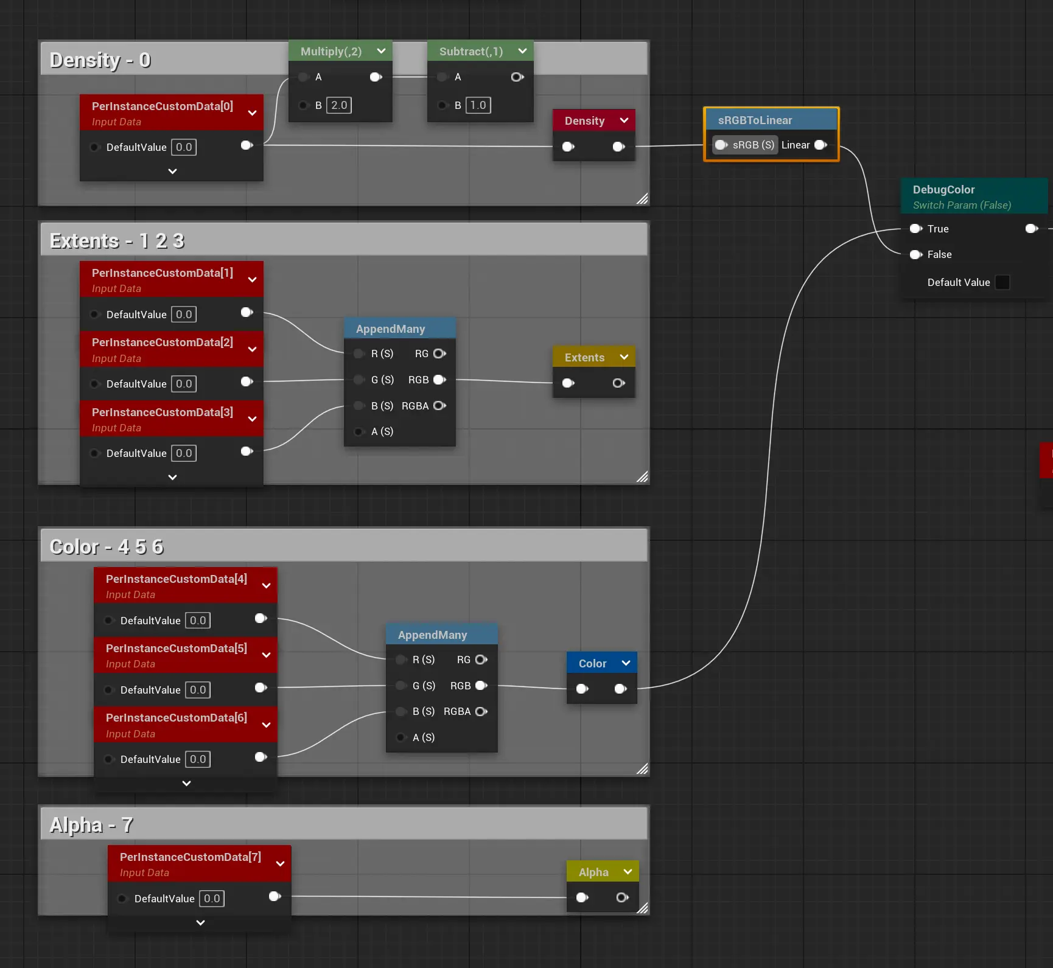This screenshot has height=968, width=1053.
Task: Select the 'Extents - 1 2 3' comment header
Action: click(117, 240)
